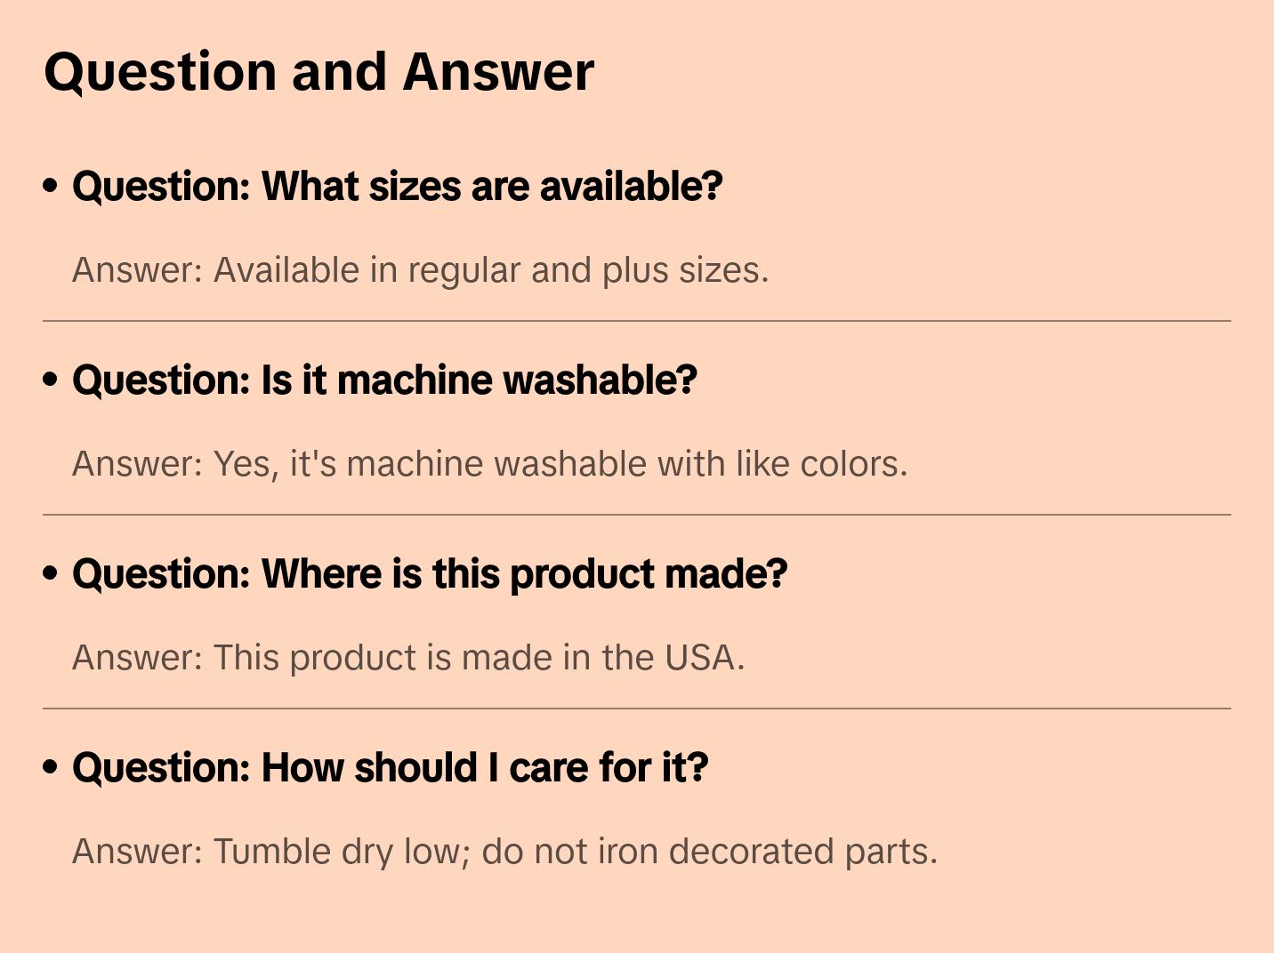Click the "Question and Answer" heading
The width and height of the screenshot is (1274, 953).
318,71
